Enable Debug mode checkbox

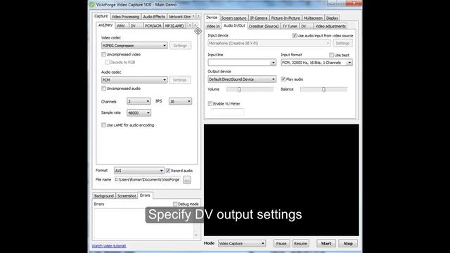pos(175,204)
